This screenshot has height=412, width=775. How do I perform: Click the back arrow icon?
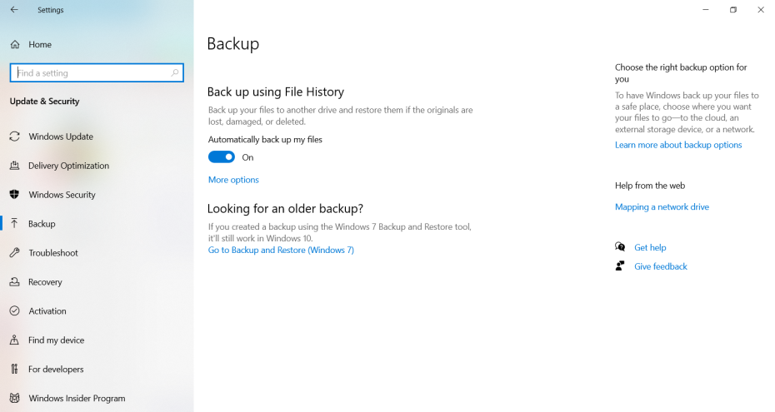pos(14,10)
